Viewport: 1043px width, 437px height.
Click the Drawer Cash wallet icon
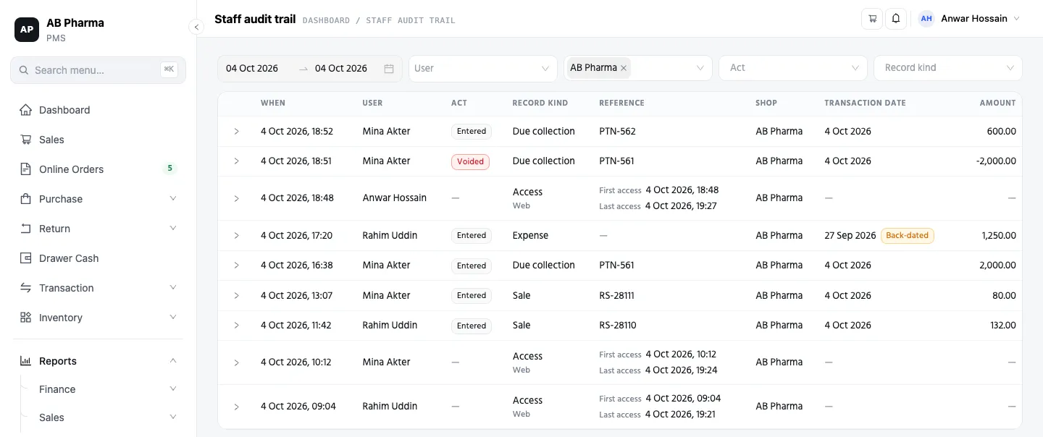click(26, 258)
